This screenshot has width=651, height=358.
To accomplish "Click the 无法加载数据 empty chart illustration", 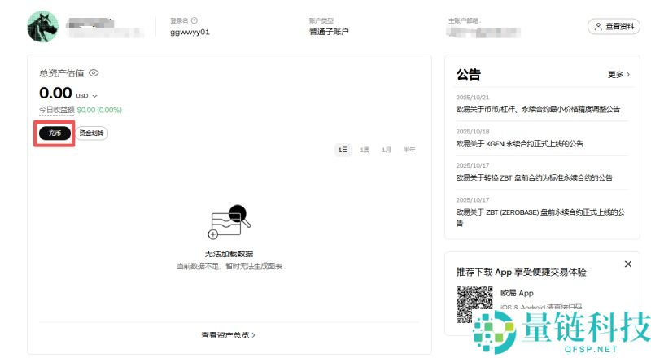I will (x=229, y=222).
